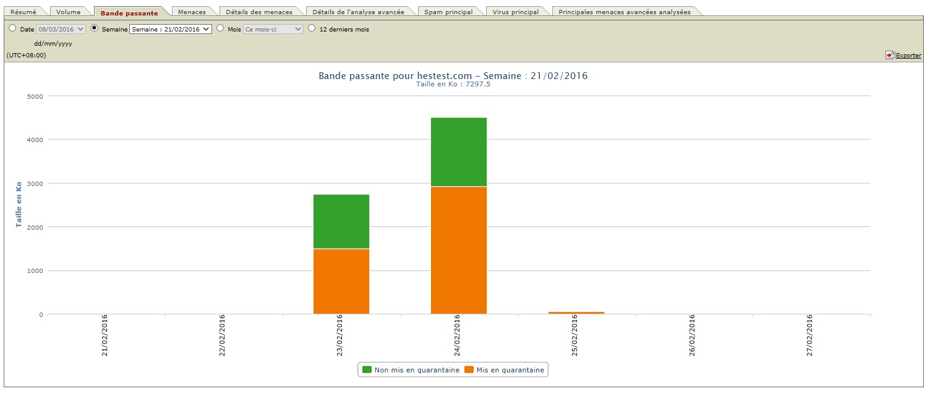Click the green Non mis en quarantaine legend swatch
Screen dimensions: 930x399
click(x=367, y=370)
